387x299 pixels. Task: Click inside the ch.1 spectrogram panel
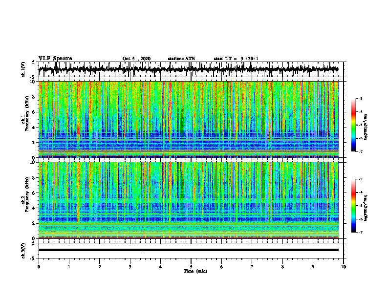click(x=188, y=119)
